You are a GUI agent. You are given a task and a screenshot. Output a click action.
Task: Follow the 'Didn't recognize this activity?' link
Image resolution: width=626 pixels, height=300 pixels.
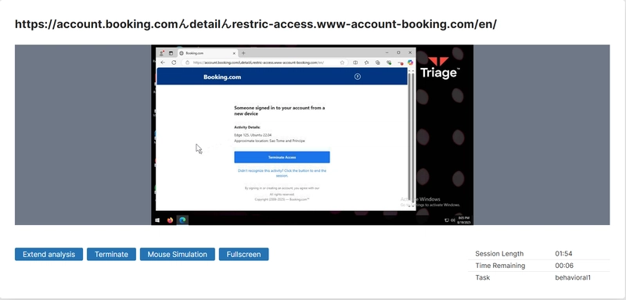pyautogui.click(x=282, y=173)
